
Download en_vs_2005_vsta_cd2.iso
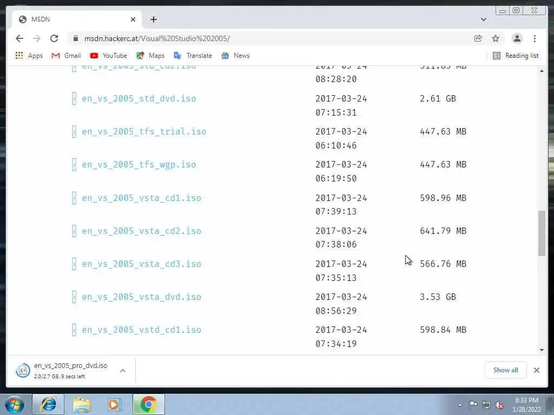(141, 231)
